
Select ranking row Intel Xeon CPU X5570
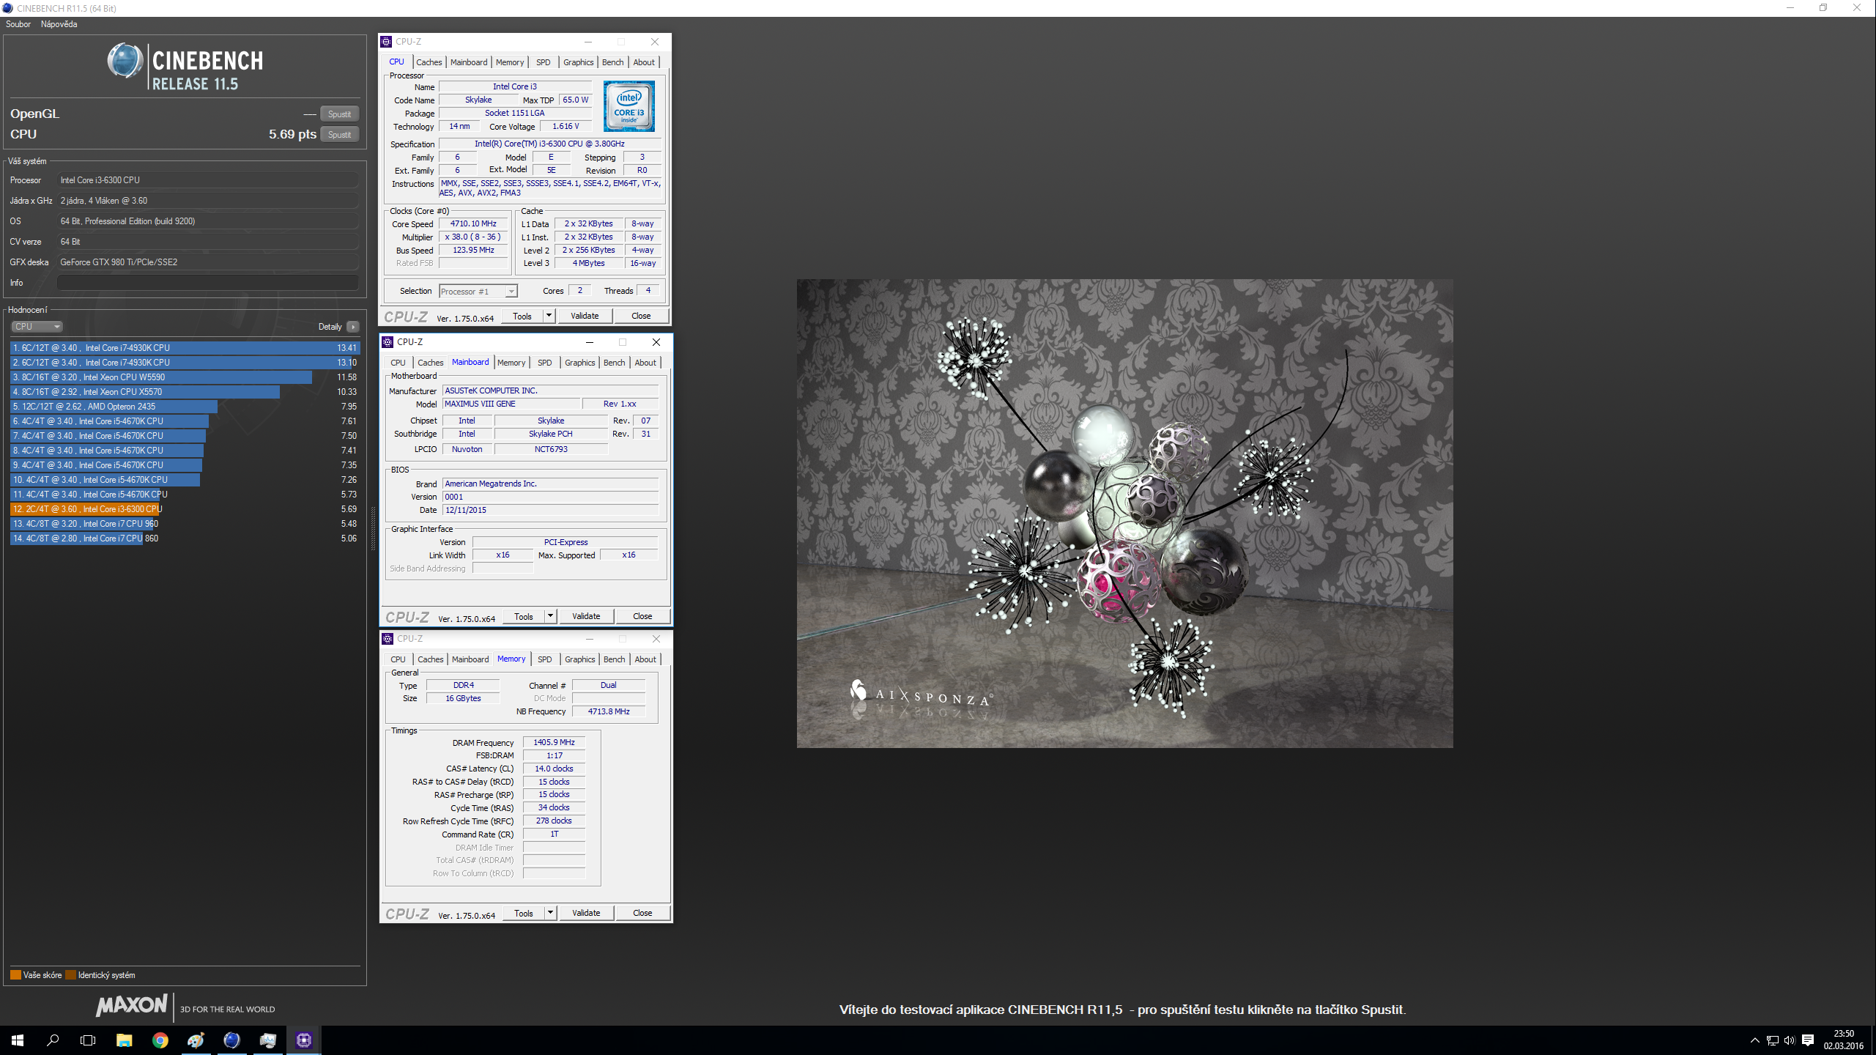tap(185, 392)
